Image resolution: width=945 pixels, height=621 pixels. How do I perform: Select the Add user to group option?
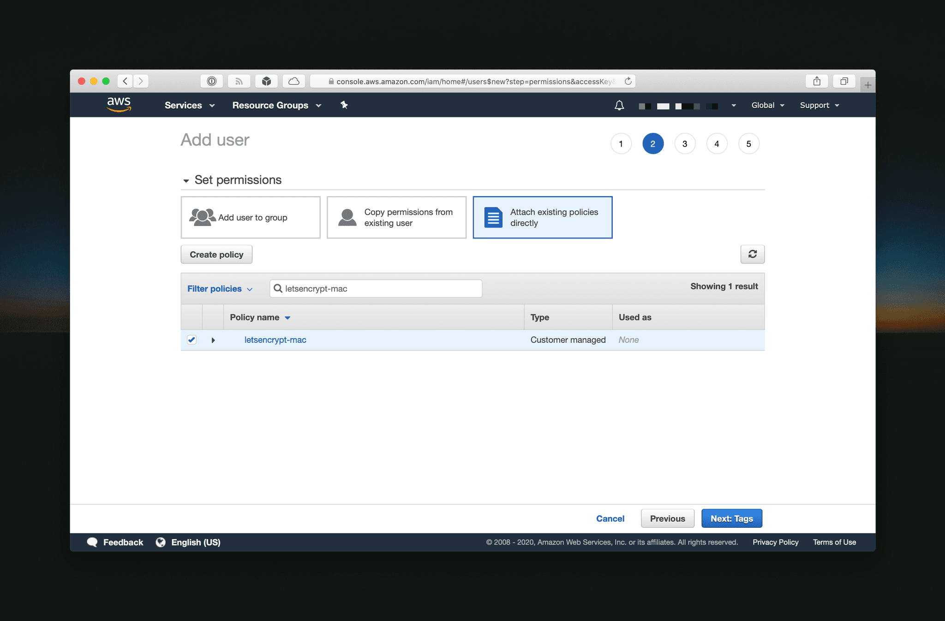[x=251, y=217]
